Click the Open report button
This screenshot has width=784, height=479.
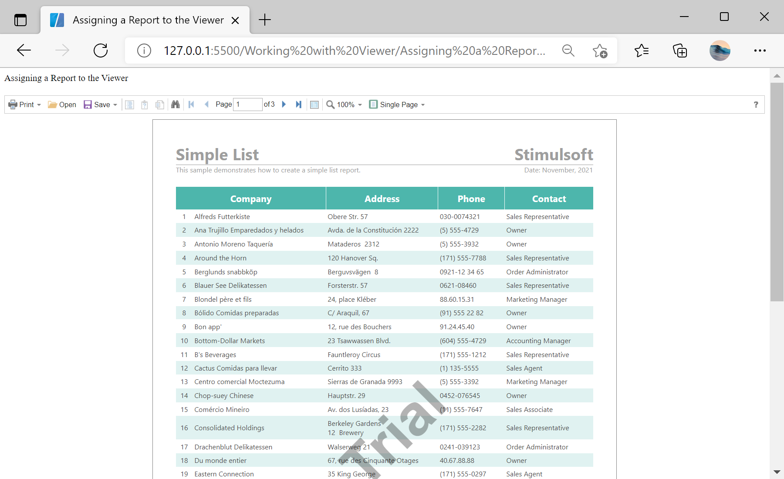click(x=62, y=105)
